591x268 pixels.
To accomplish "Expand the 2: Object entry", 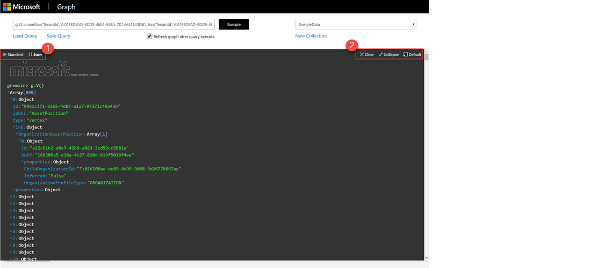I will tap(11, 204).
